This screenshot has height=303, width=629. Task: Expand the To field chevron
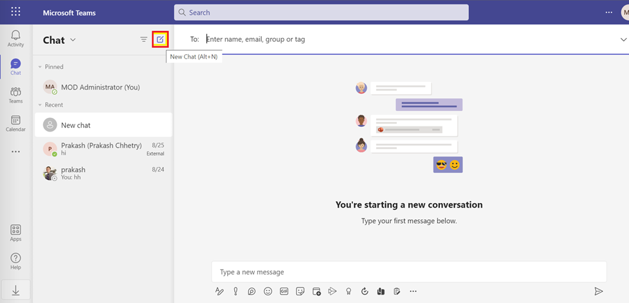tap(623, 39)
